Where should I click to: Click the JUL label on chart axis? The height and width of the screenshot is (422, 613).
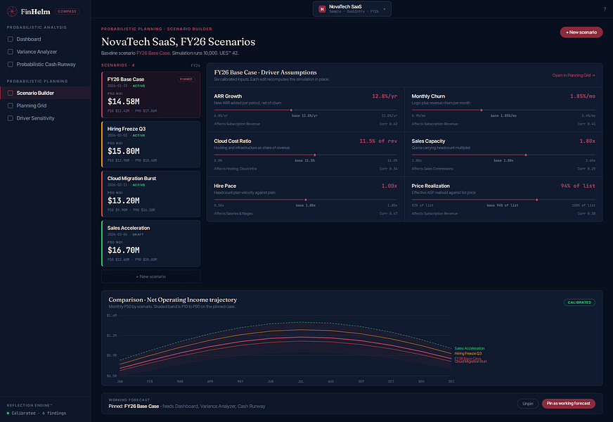(301, 381)
